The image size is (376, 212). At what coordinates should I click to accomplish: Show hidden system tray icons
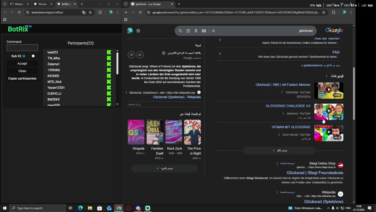pyautogui.click(x=328, y=208)
